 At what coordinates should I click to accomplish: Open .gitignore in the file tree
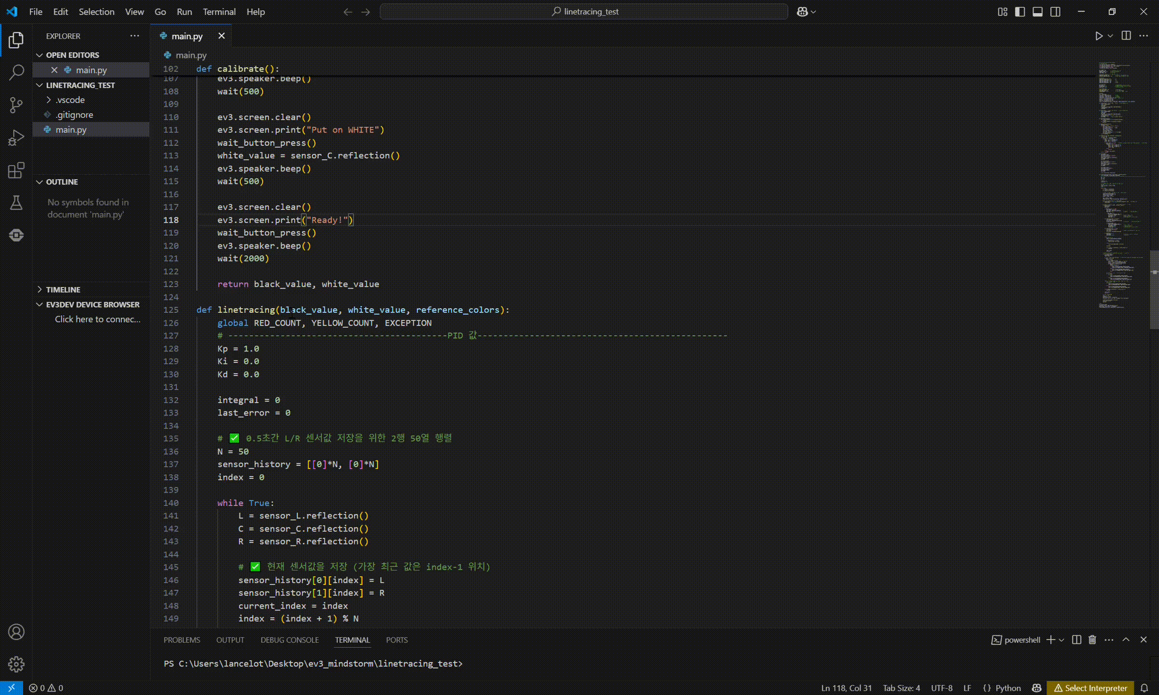click(x=74, y=115)
